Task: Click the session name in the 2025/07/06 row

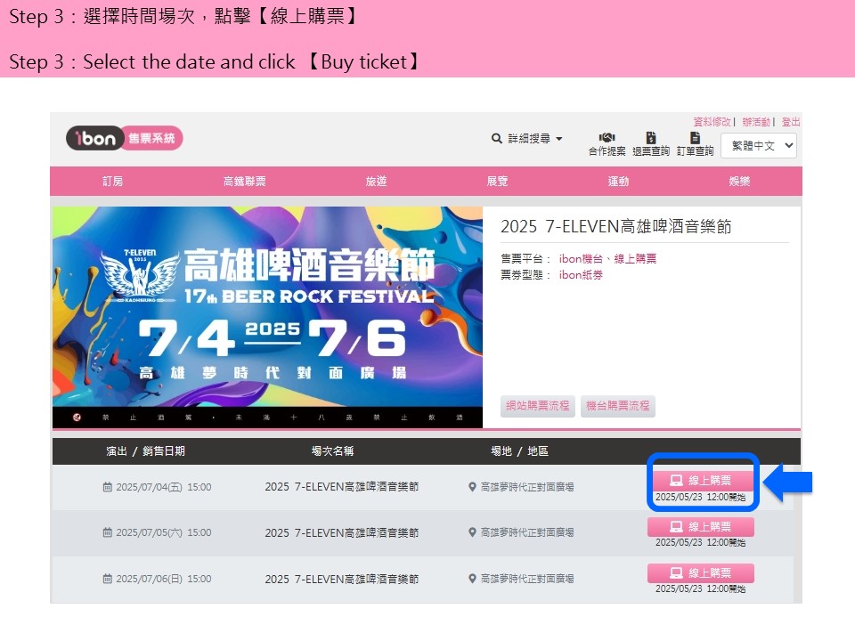Action: point(342,579)
